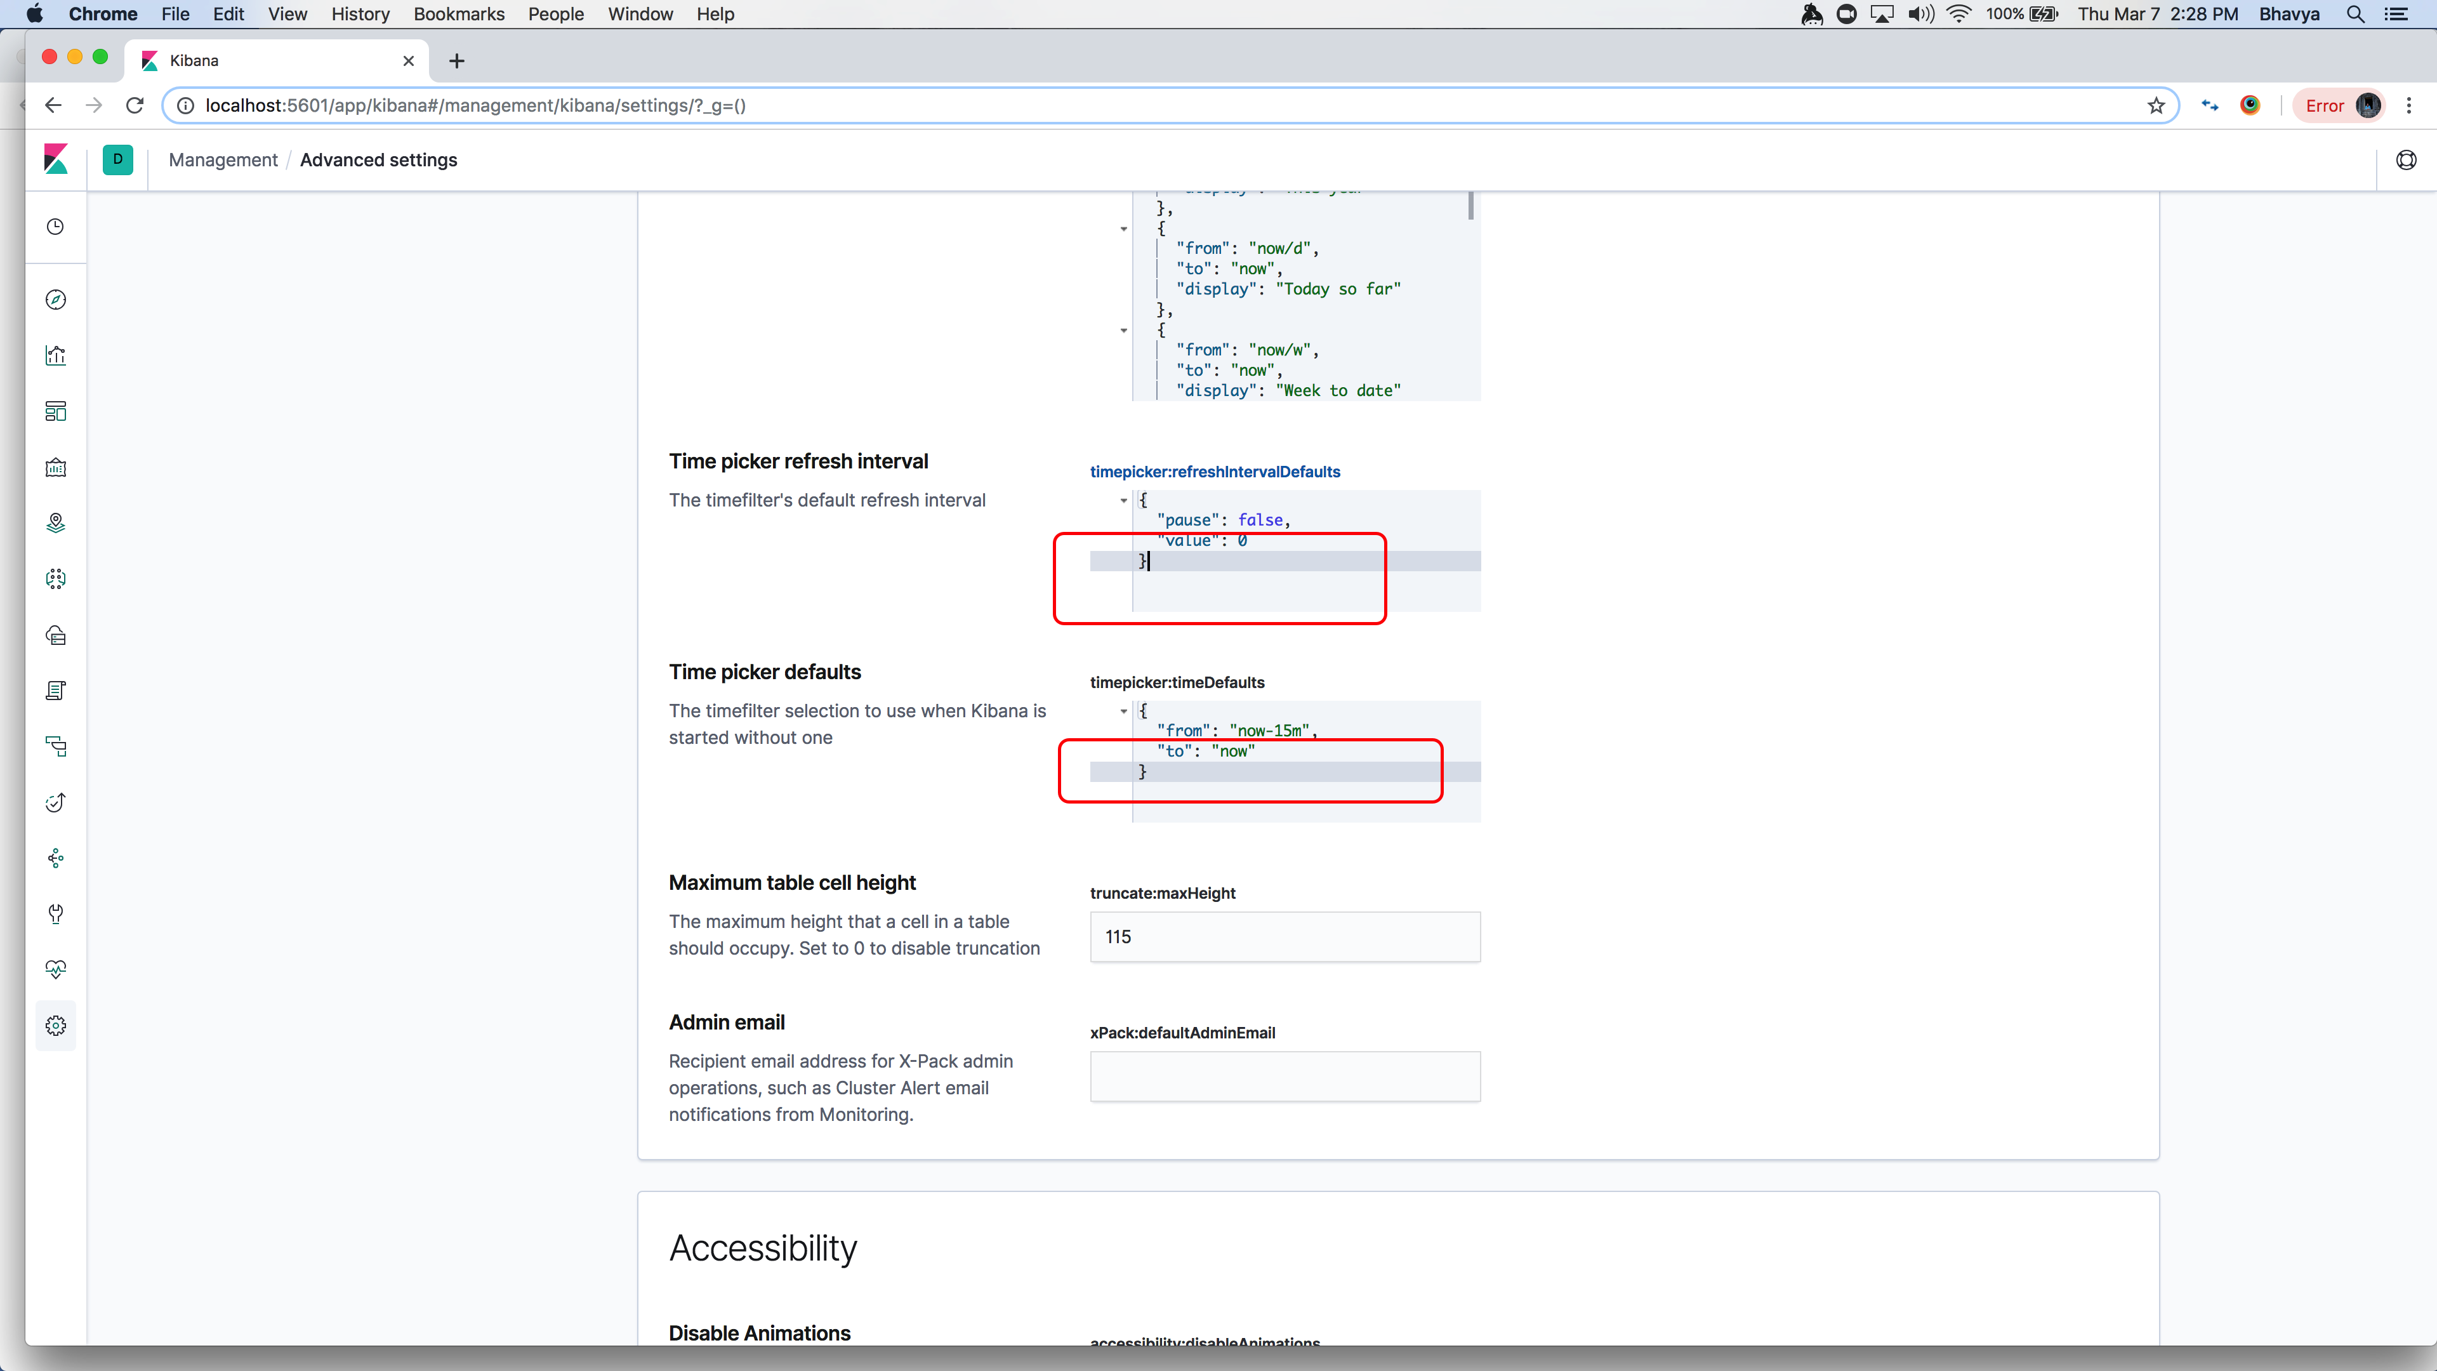Open Dev Tools wrench icon

point(56,914)
